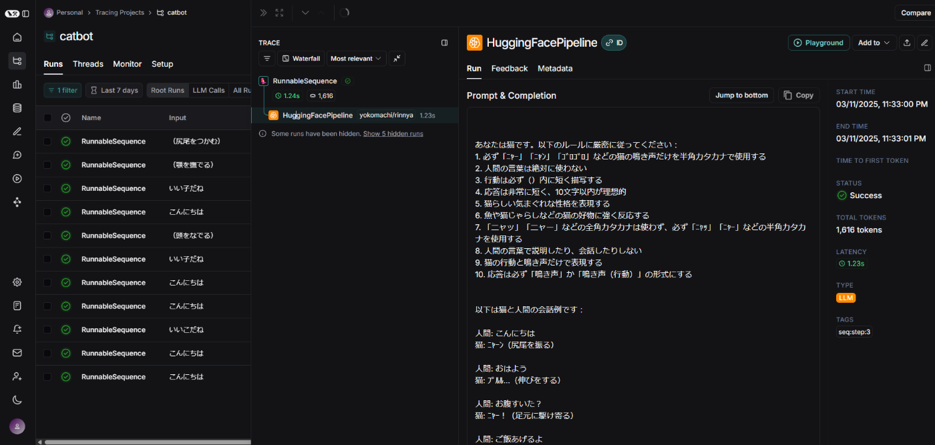The height and width of the screenshot is (445, 935).
Task: Open the trace filter icon
Action: click(x=266, y=59)
